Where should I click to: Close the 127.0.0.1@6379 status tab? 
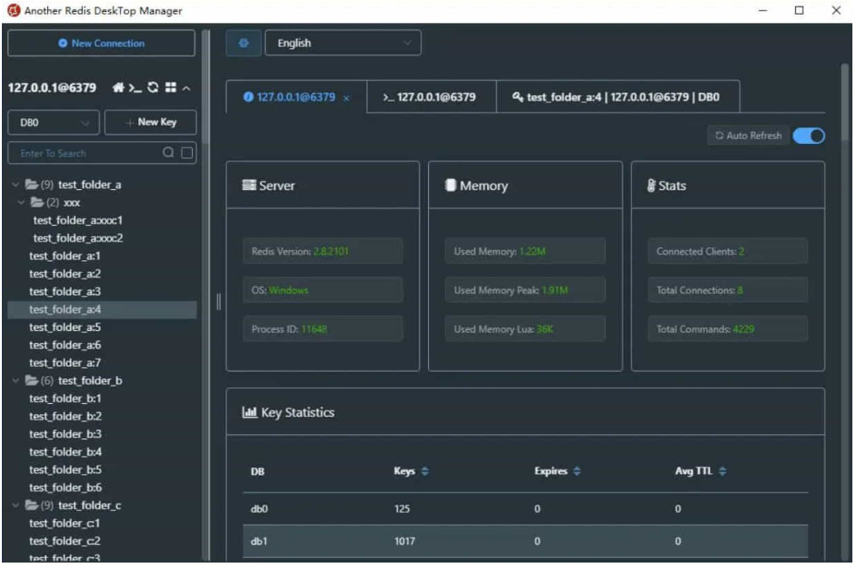click(x=346, y=99)
